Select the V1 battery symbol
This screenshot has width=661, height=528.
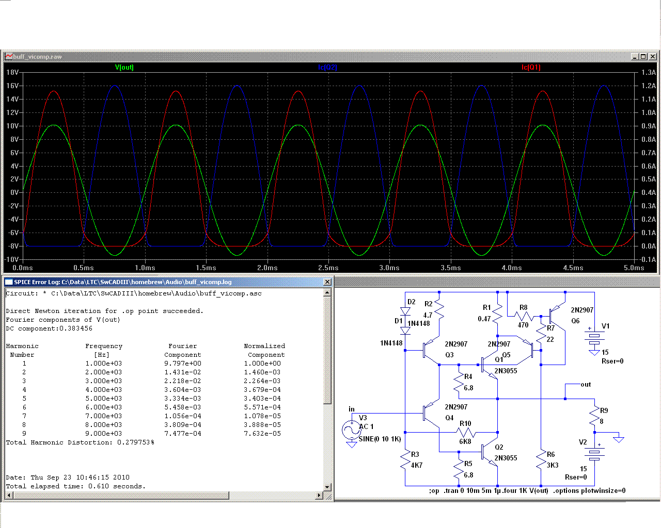[x=594, y=338]
